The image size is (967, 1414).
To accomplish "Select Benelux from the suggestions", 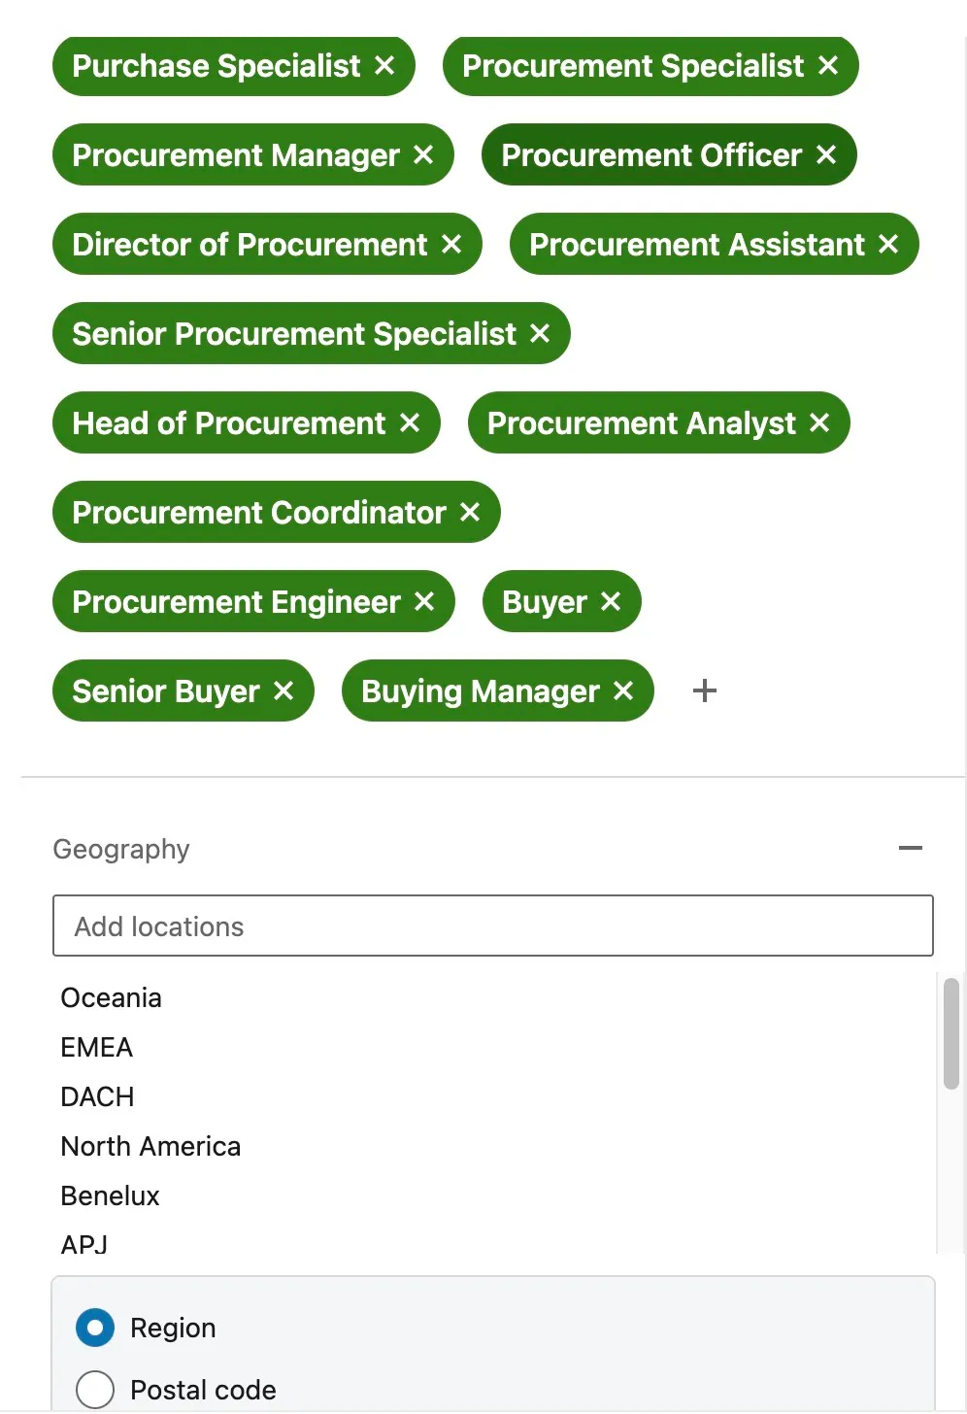I will click(x=110, y=1196).
